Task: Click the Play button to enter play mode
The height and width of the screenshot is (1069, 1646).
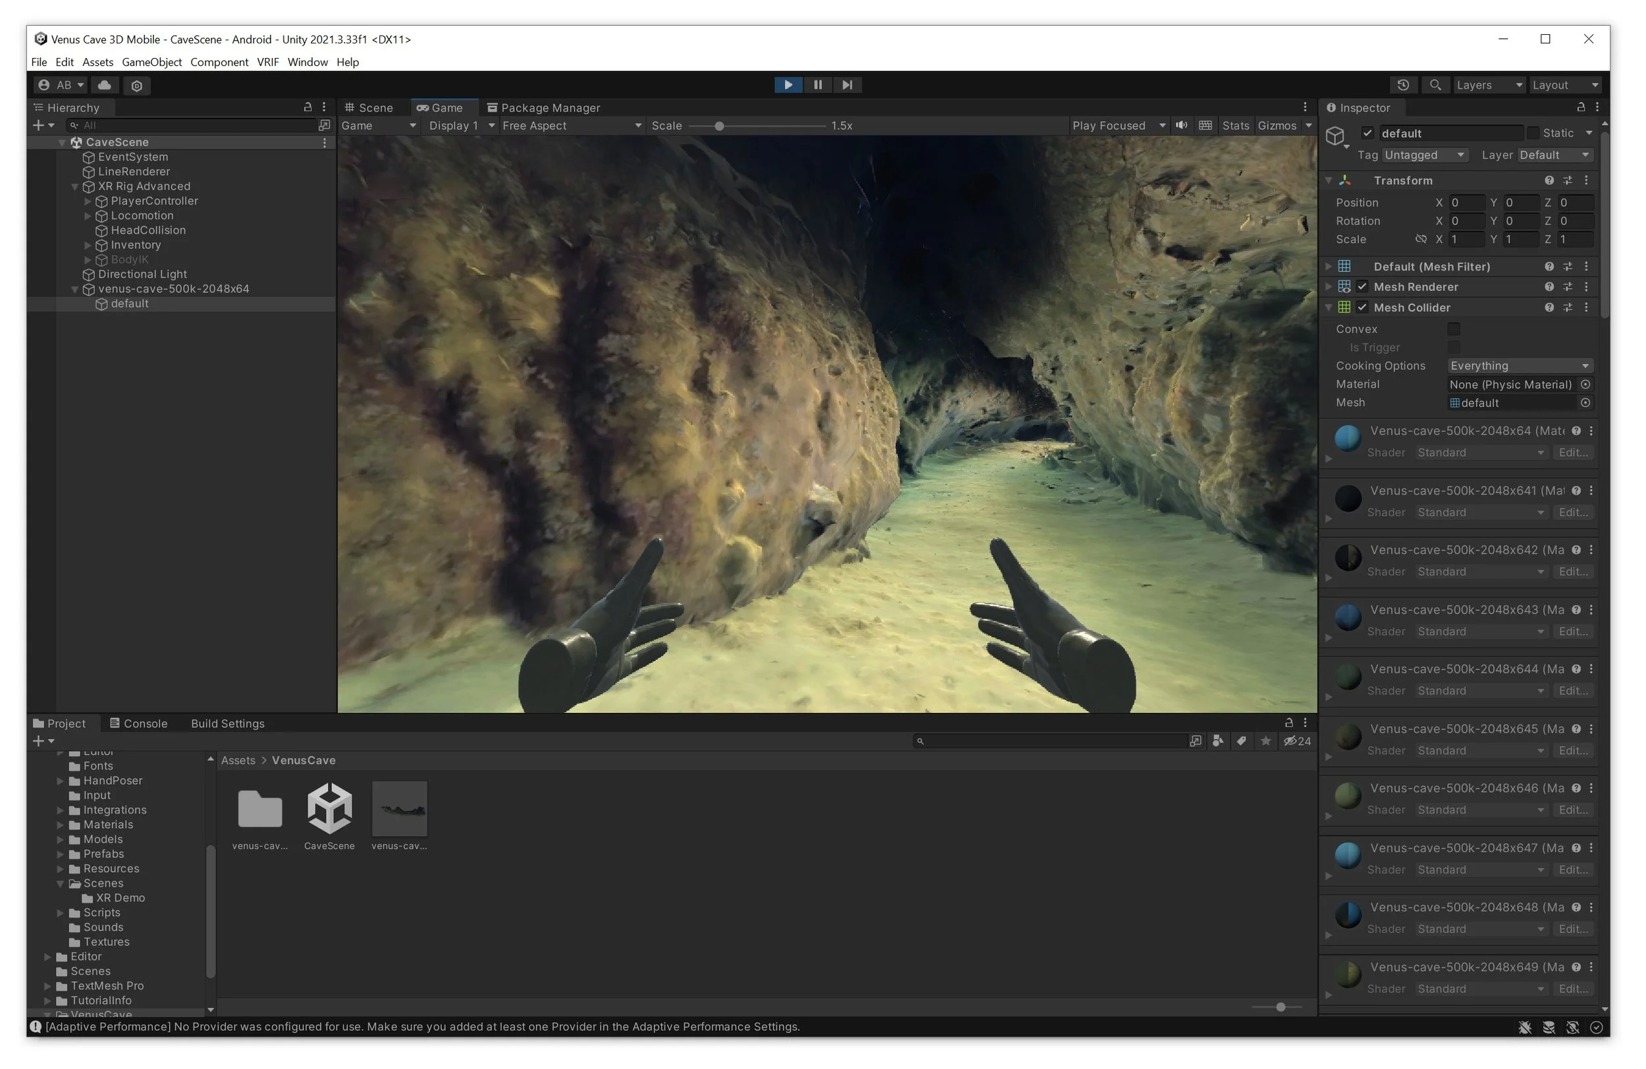Action: tap(788, 84)
